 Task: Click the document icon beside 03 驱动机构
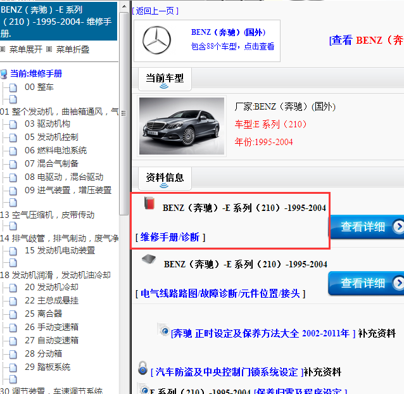click(x=13, y=124)
